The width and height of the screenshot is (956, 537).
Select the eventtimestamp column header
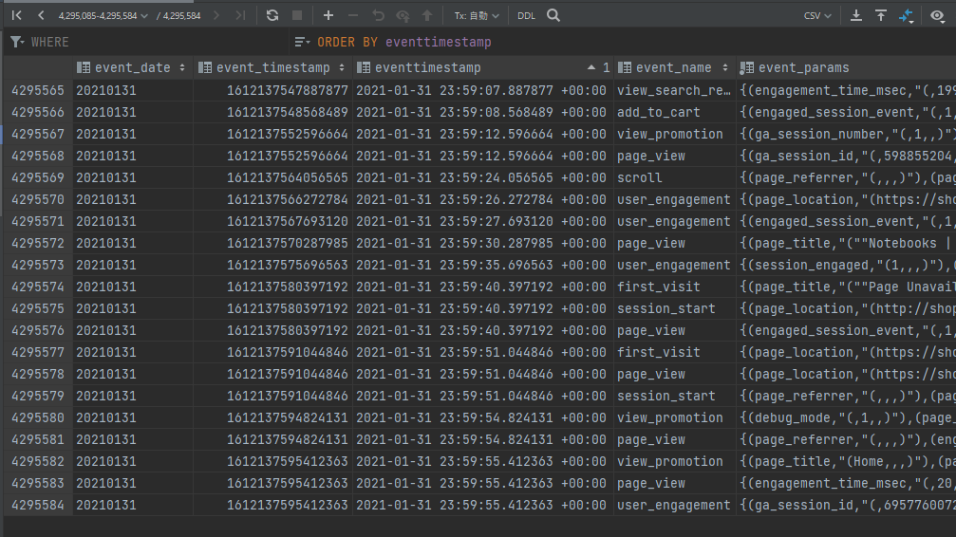tap(483, 67)
